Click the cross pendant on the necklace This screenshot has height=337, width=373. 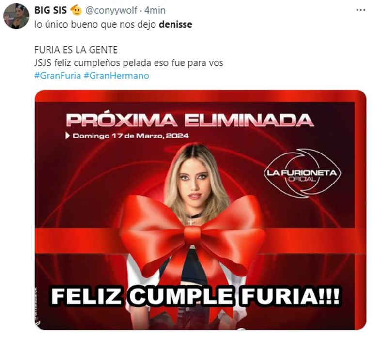click(191, 222)
